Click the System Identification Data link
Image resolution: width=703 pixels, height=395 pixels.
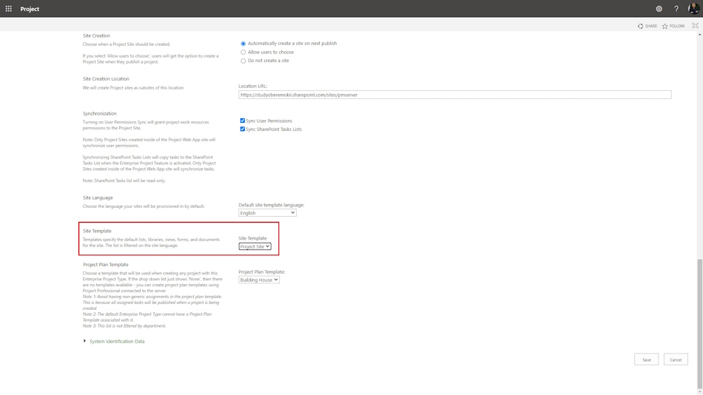(117, 341)
